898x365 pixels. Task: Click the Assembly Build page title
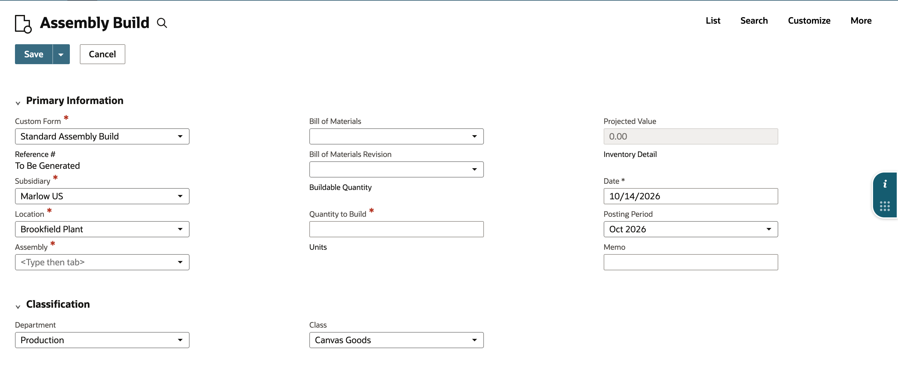(x=94, y=23)
